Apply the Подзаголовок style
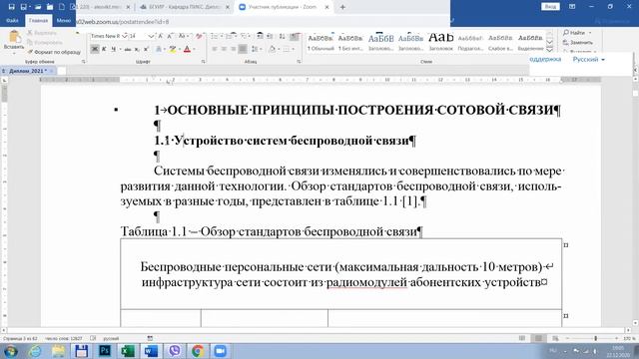Screen dimensions: 639x359 470,42
